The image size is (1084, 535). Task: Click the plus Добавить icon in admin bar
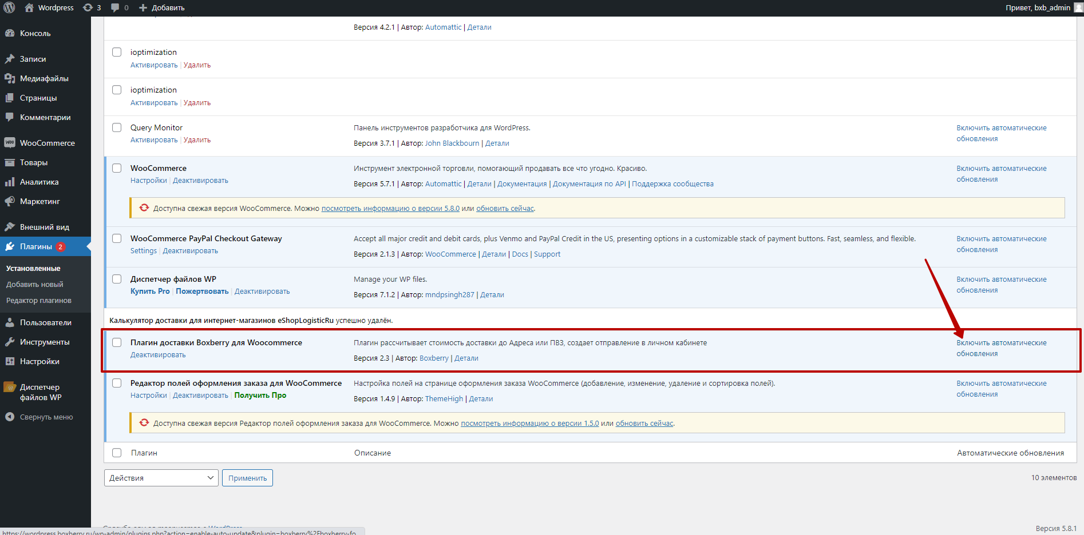(x=143, y=7)
